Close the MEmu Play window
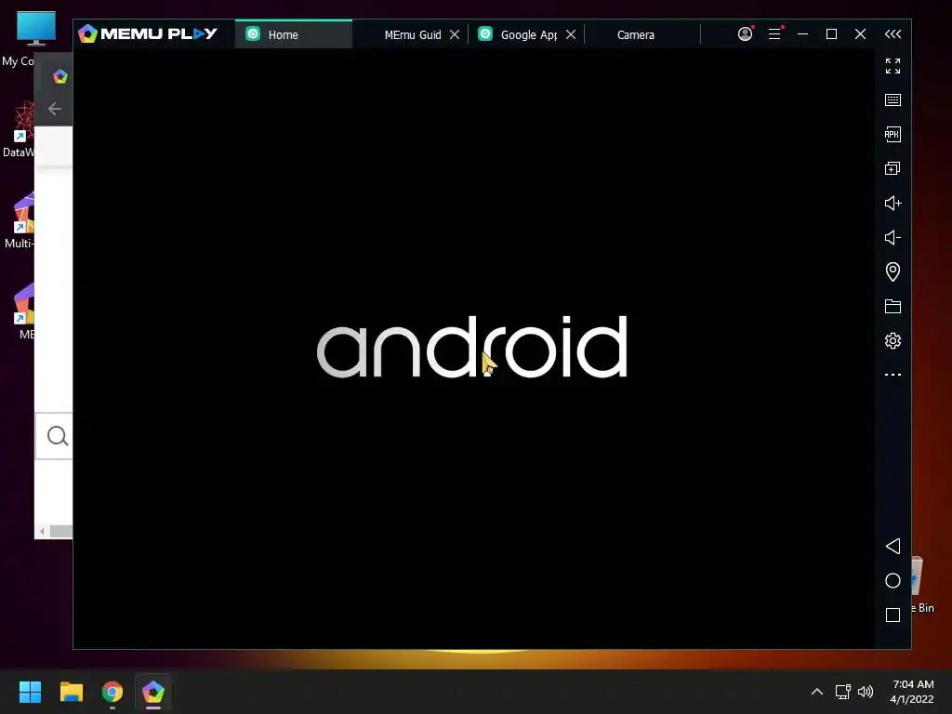Image resolution: width=952 pixels, height=714 pixels. [x=860, y=34]
